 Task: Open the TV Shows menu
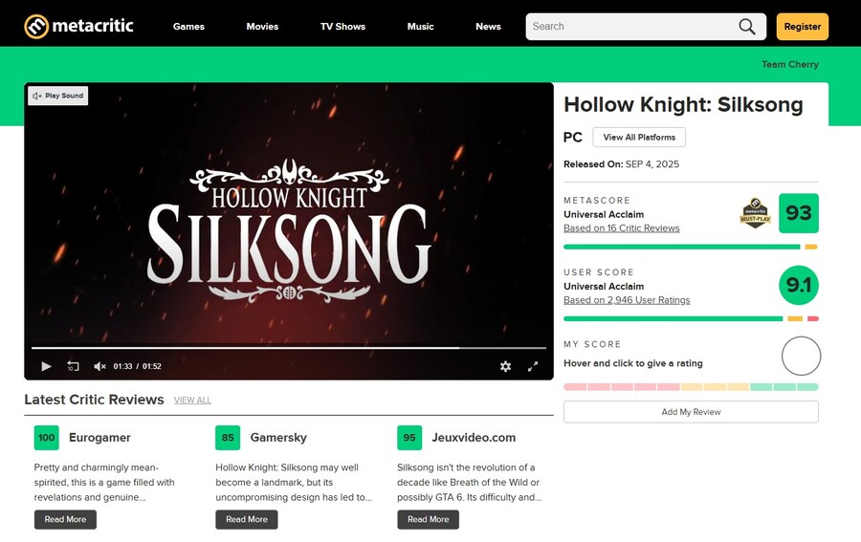click(342, 27)
